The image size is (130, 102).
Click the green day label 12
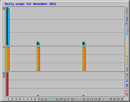tap(50, 99)
